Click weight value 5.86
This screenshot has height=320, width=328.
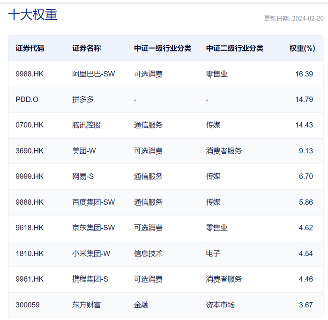(x=306, y=202)
